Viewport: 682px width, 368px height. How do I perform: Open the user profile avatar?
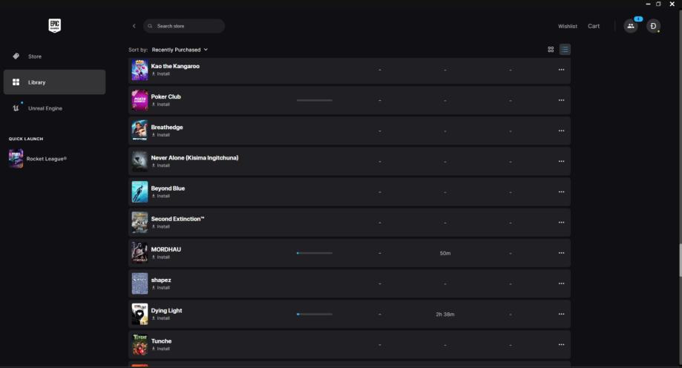tap(653, 26)
